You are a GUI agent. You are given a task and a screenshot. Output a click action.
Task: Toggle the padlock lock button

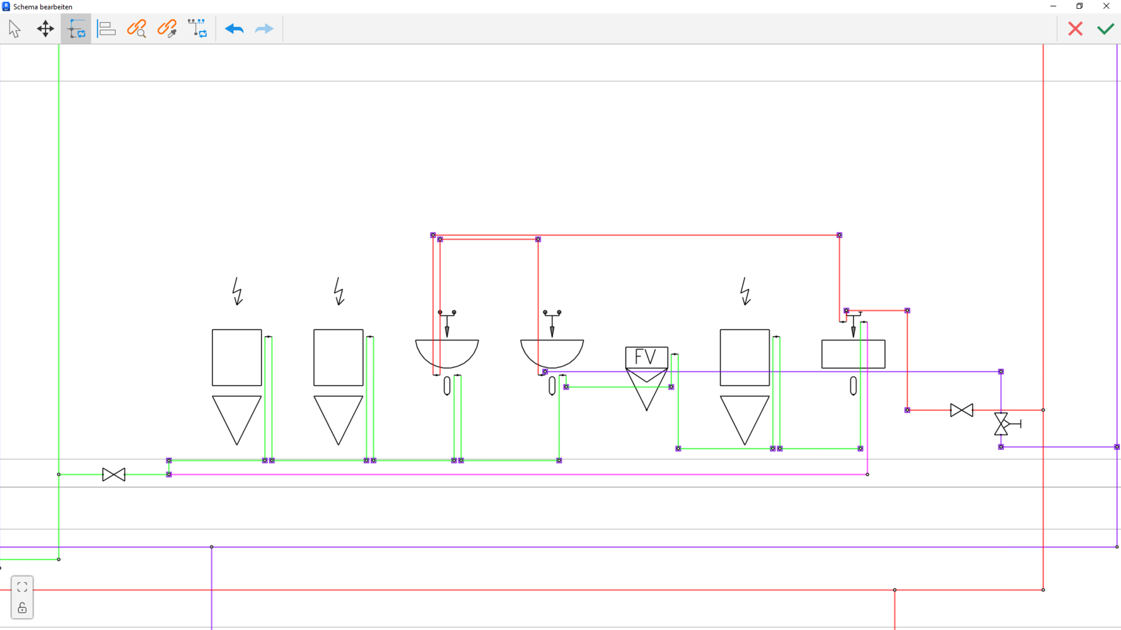[x=22, y=608]
